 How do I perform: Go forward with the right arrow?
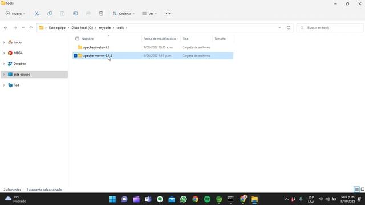pyautogui.click(x=15, y=28)
